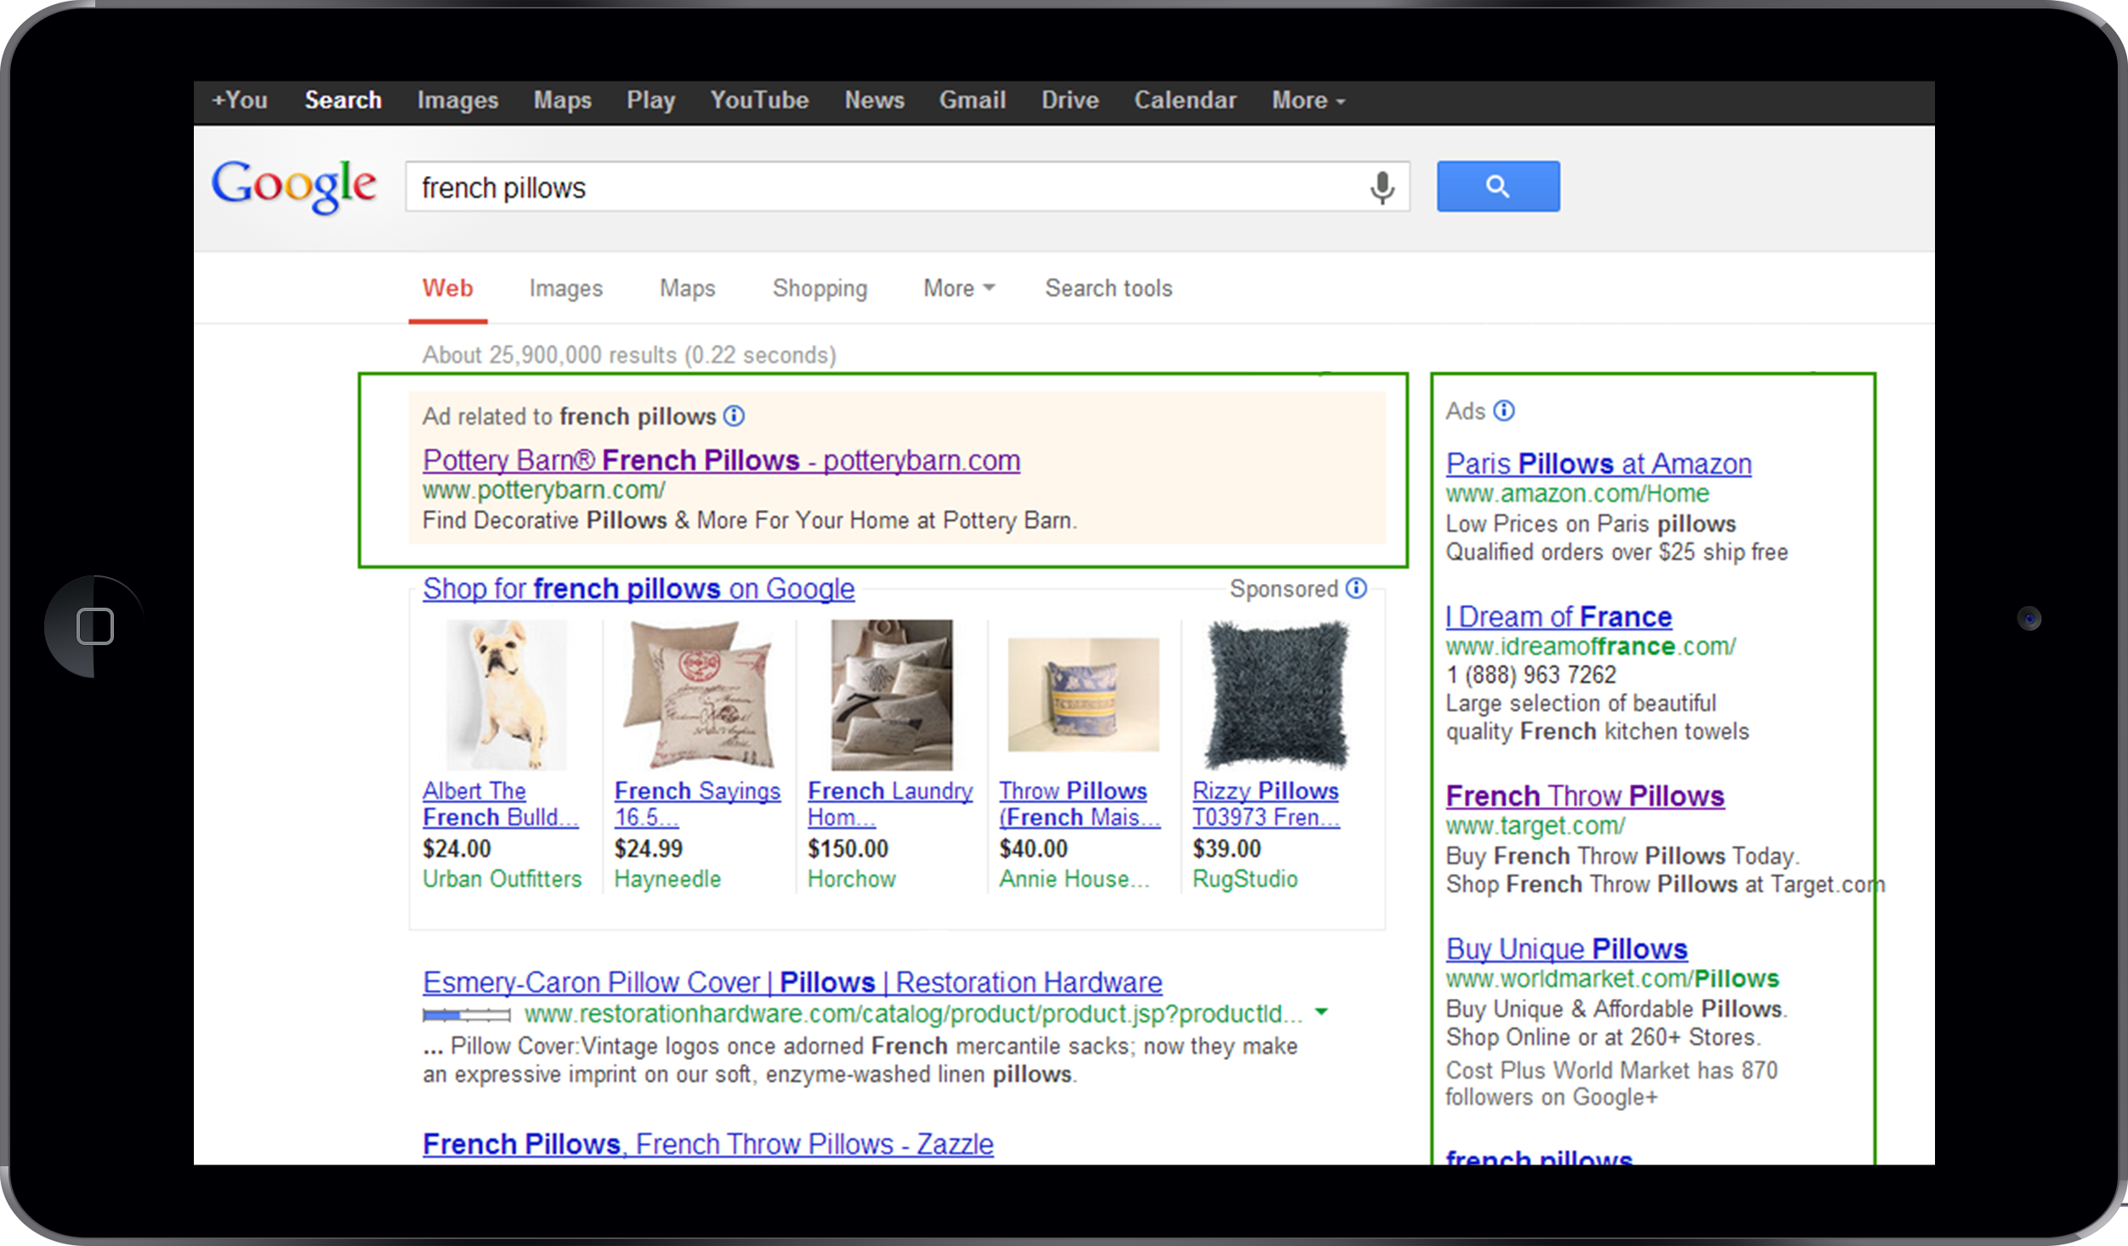Click the blue Annie House pillow thumbnail

[x=1083, y=694]
